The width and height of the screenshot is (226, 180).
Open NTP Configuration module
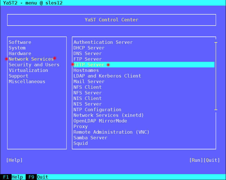coord(97,110)
